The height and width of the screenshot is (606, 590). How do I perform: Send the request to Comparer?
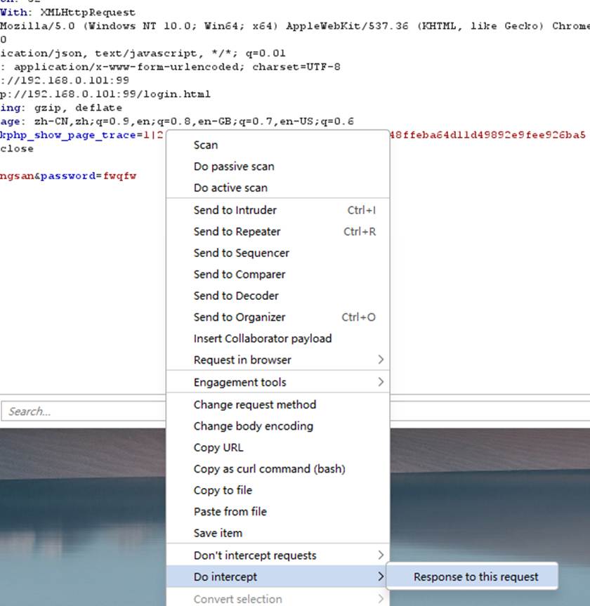tap(277, 274)
